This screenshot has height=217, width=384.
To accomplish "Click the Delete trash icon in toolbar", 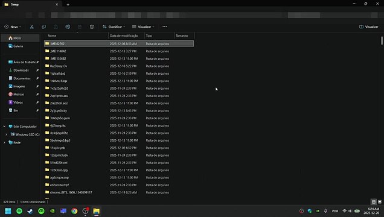I will click(x=92, y=27).
